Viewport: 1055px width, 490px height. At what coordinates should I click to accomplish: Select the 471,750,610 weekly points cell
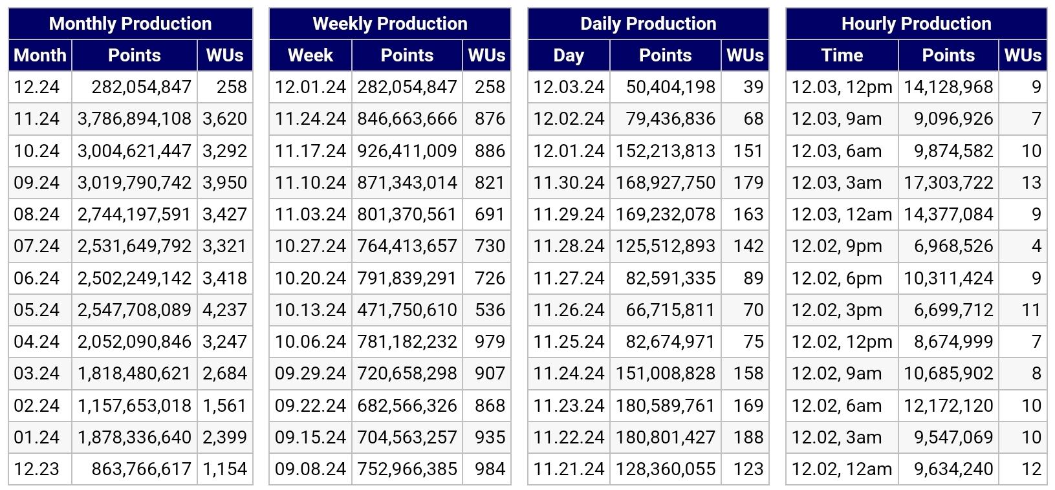coord(407,310)
